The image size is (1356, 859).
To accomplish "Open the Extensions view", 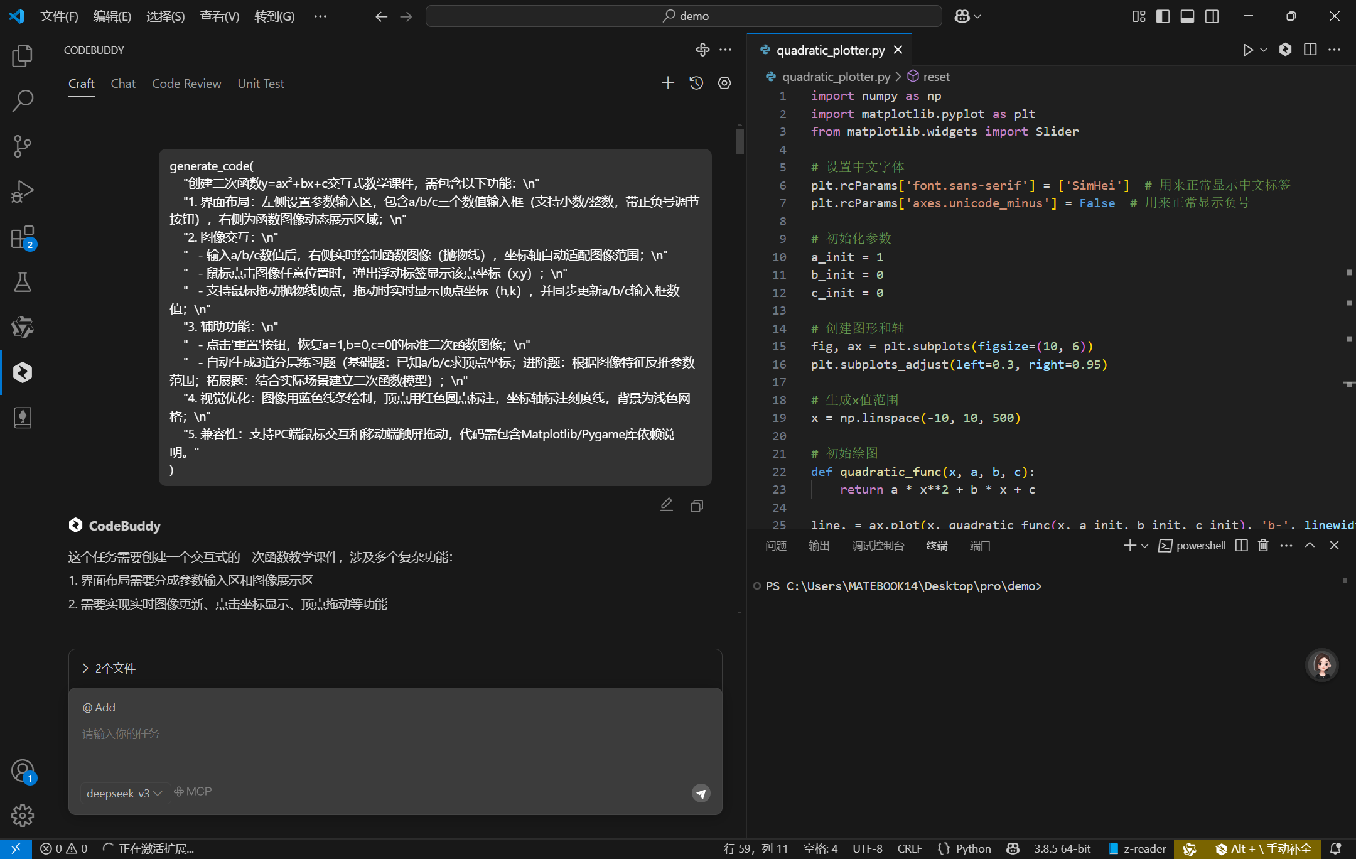I will pyautogui.click(x=23, y=237).
